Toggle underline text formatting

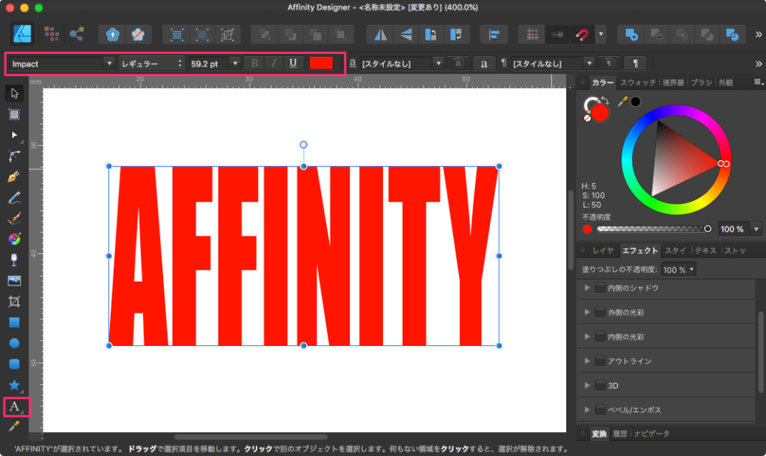[292, 64]
